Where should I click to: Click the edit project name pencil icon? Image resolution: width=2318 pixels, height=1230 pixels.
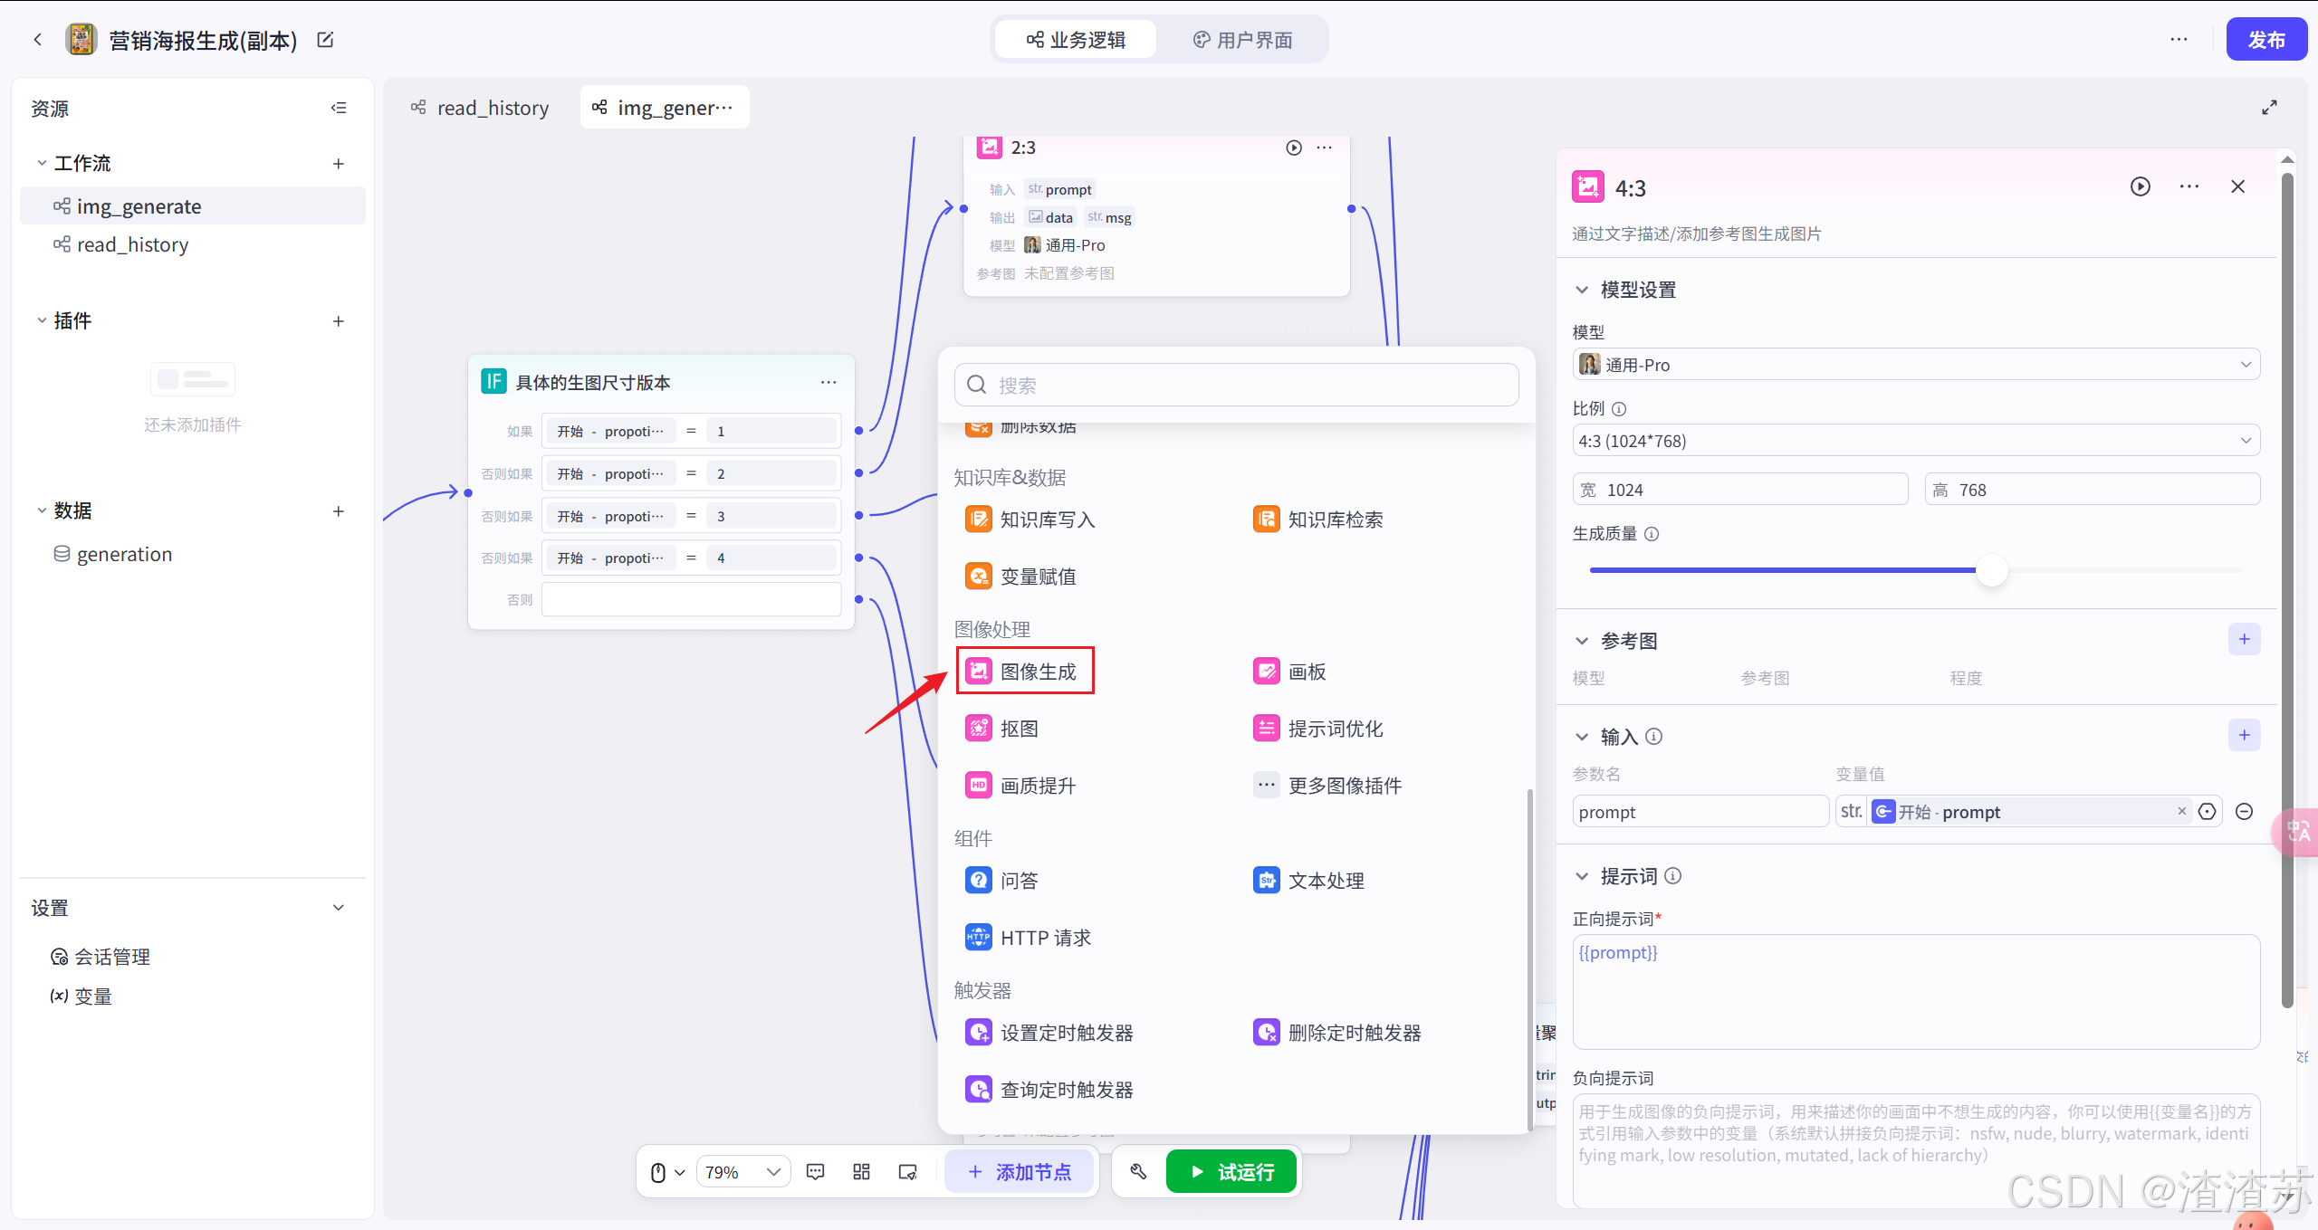coord(326,40)
